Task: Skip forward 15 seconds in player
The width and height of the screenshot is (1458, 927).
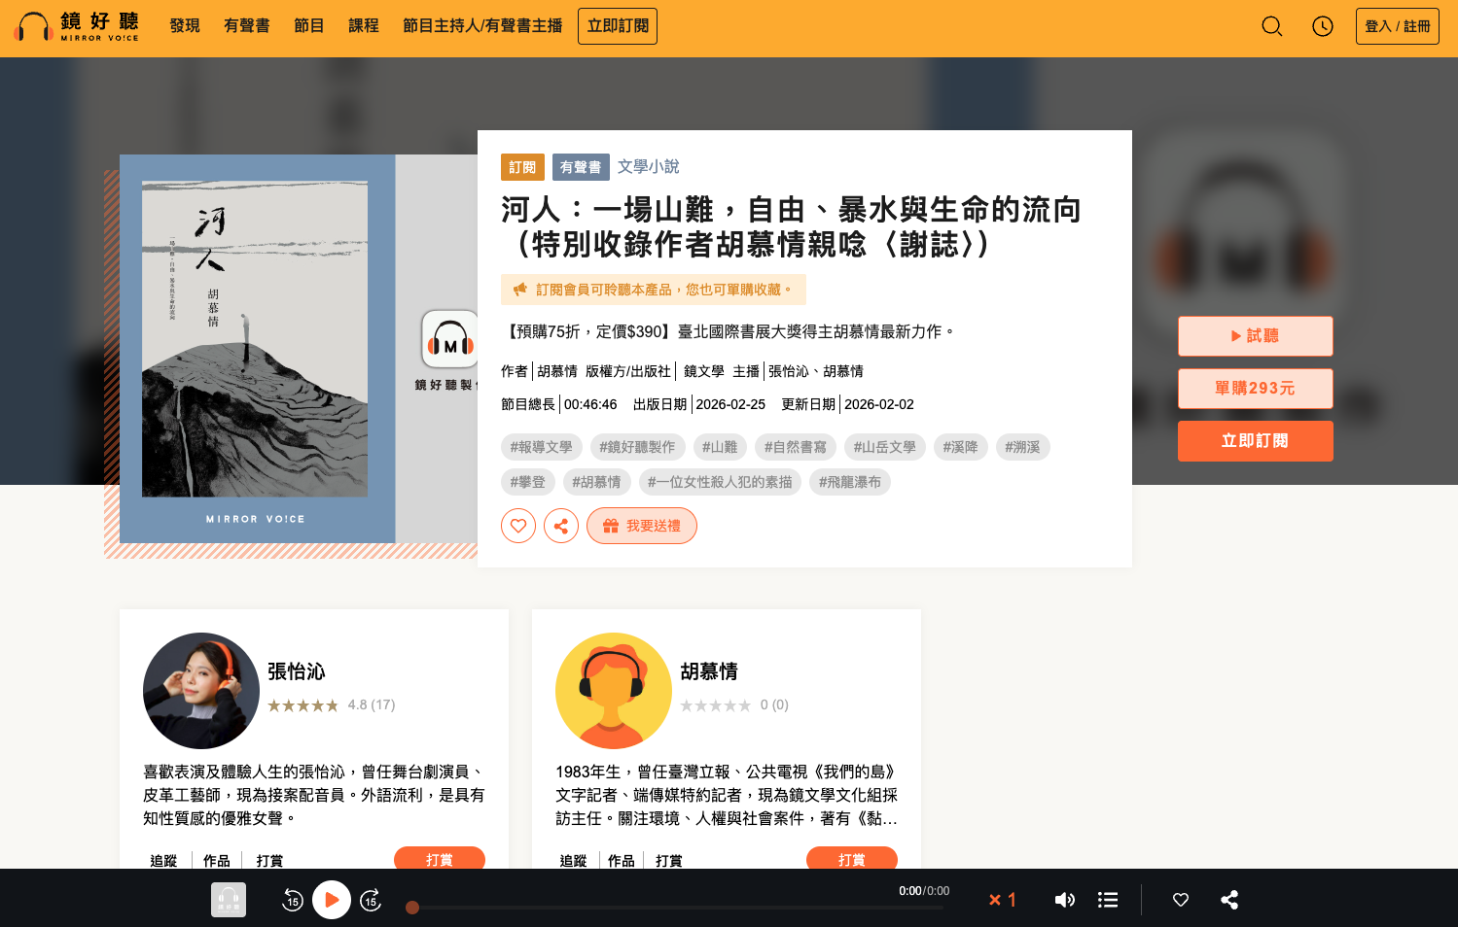Action: [x=371, y=900]
